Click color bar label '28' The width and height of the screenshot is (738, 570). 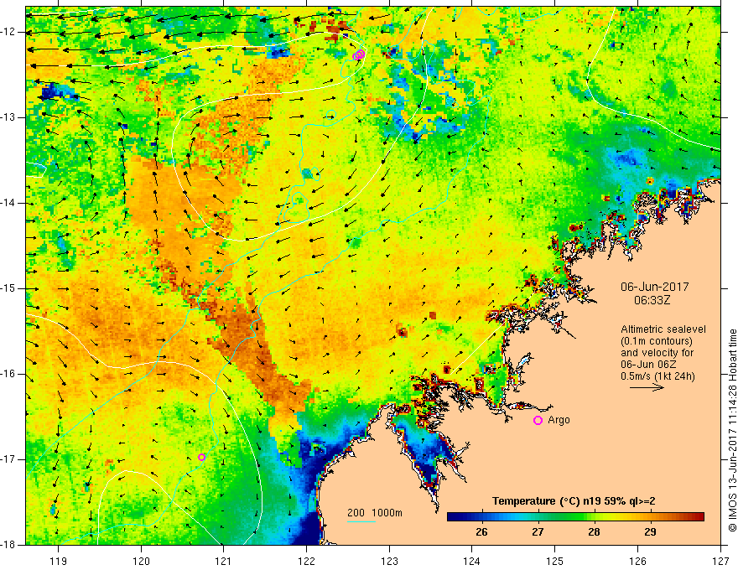coord(594,532)
